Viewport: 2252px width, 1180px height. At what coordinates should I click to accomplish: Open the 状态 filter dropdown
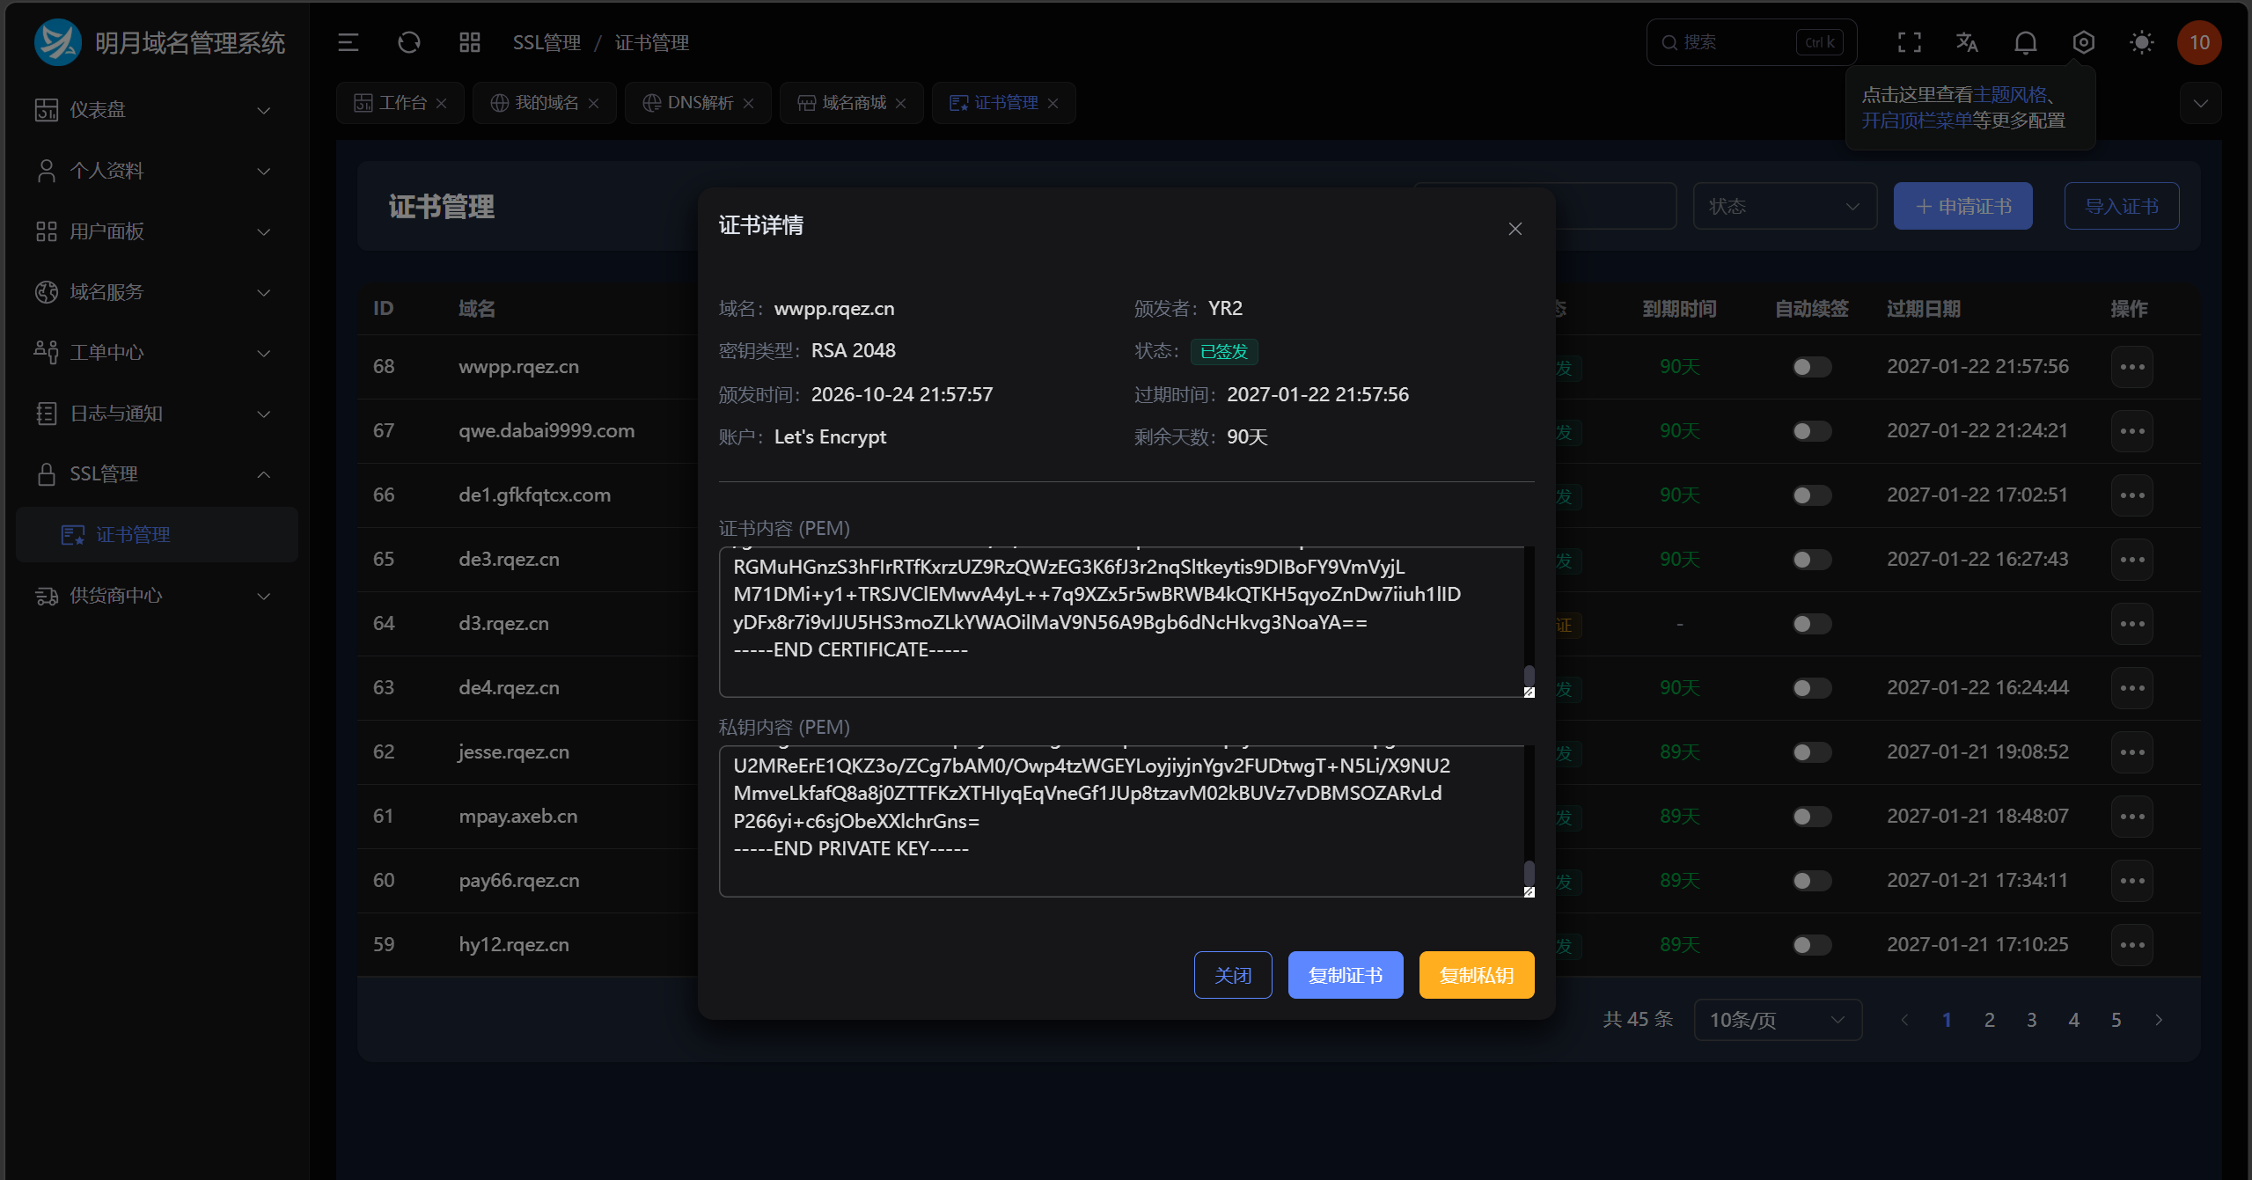click(x=1785, y=206)
